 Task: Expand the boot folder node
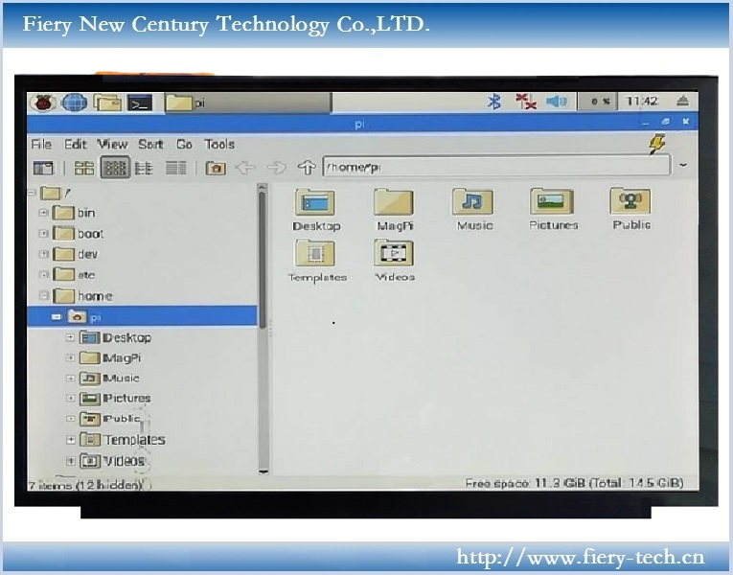point(43,233)
